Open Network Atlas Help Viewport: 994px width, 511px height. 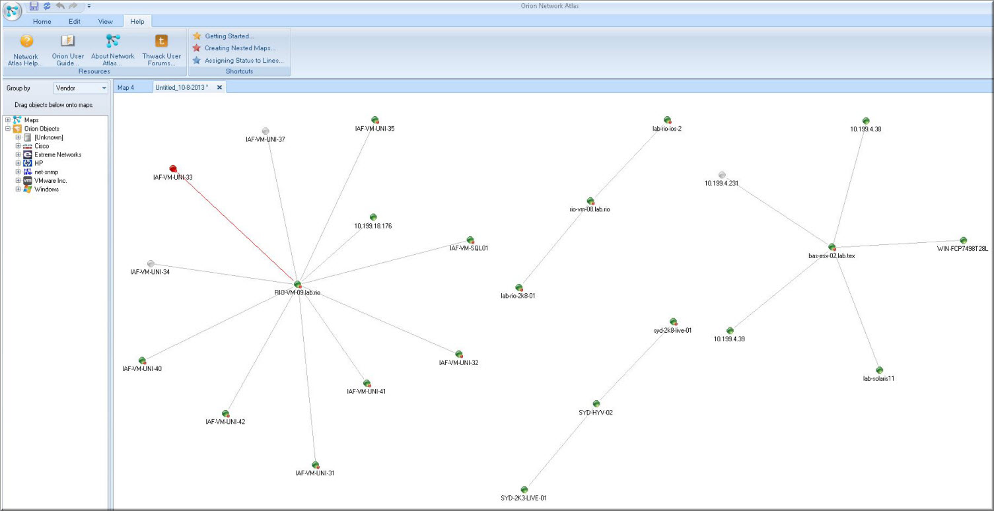tap(26, 50)
